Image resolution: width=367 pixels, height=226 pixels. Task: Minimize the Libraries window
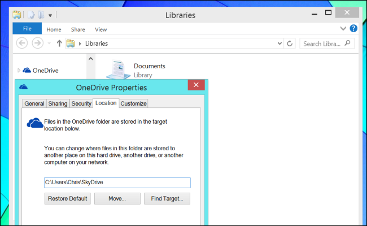(x=314, y=13)
